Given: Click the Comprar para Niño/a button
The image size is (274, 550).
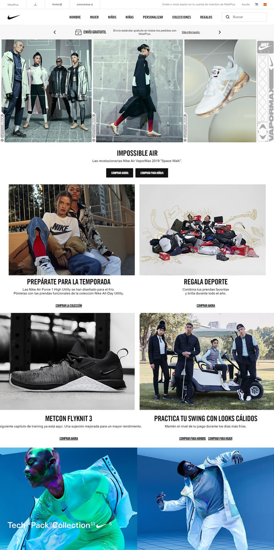Looking at the screenshot, I should click(x=152, y=173).
